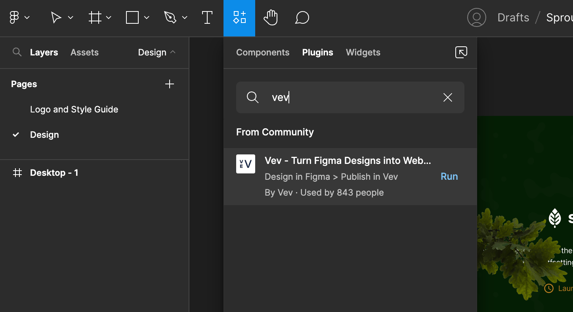
Task: Click the Resources tool icon
Action: tap(239, 18)
